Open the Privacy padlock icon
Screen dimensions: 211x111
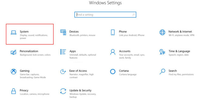click(x=13, y=91)
